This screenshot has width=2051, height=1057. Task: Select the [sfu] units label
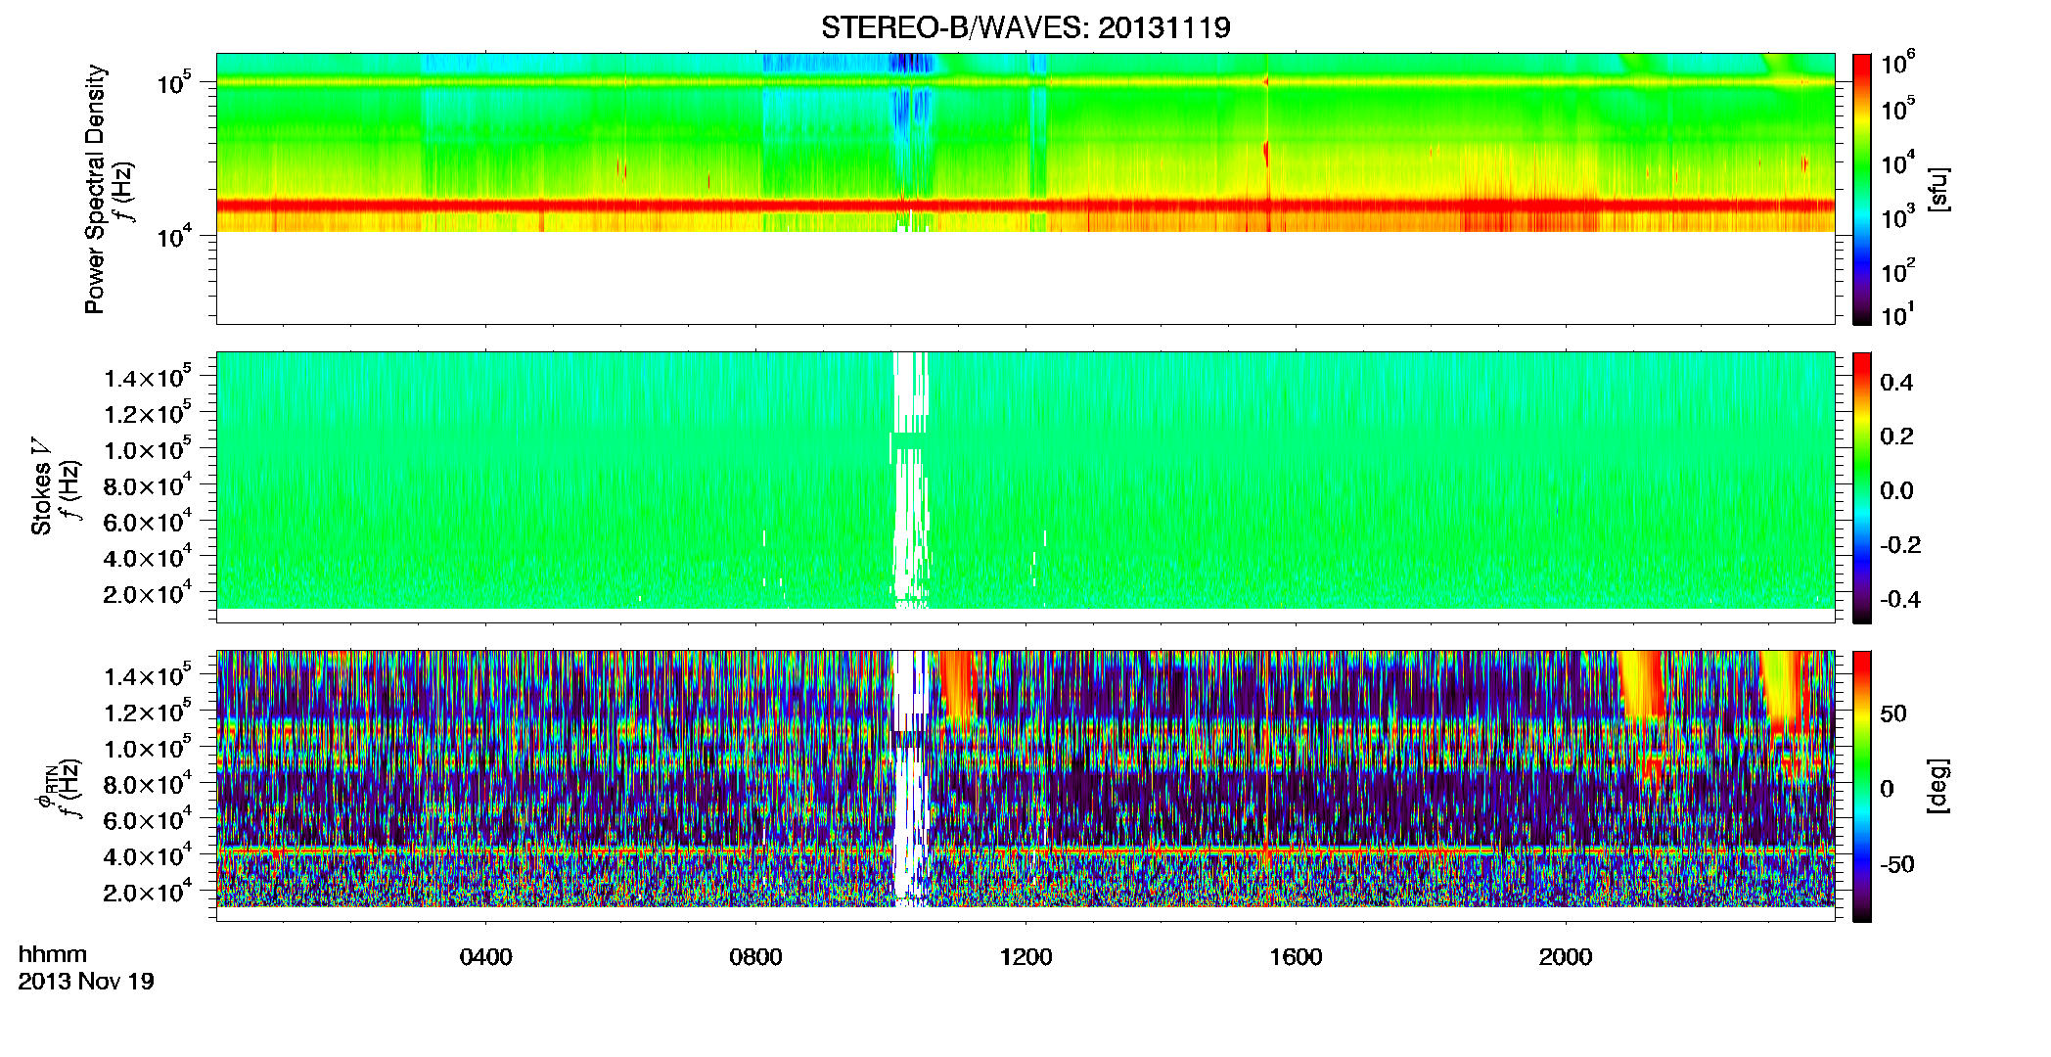point(1938,189)
